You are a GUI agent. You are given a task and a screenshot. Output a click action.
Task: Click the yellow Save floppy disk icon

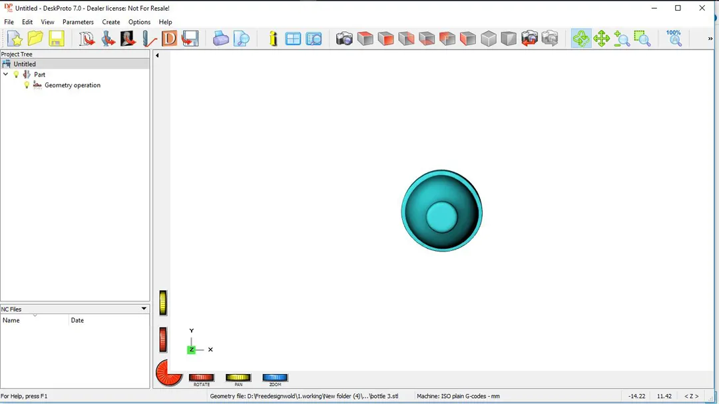pos(57,39)
